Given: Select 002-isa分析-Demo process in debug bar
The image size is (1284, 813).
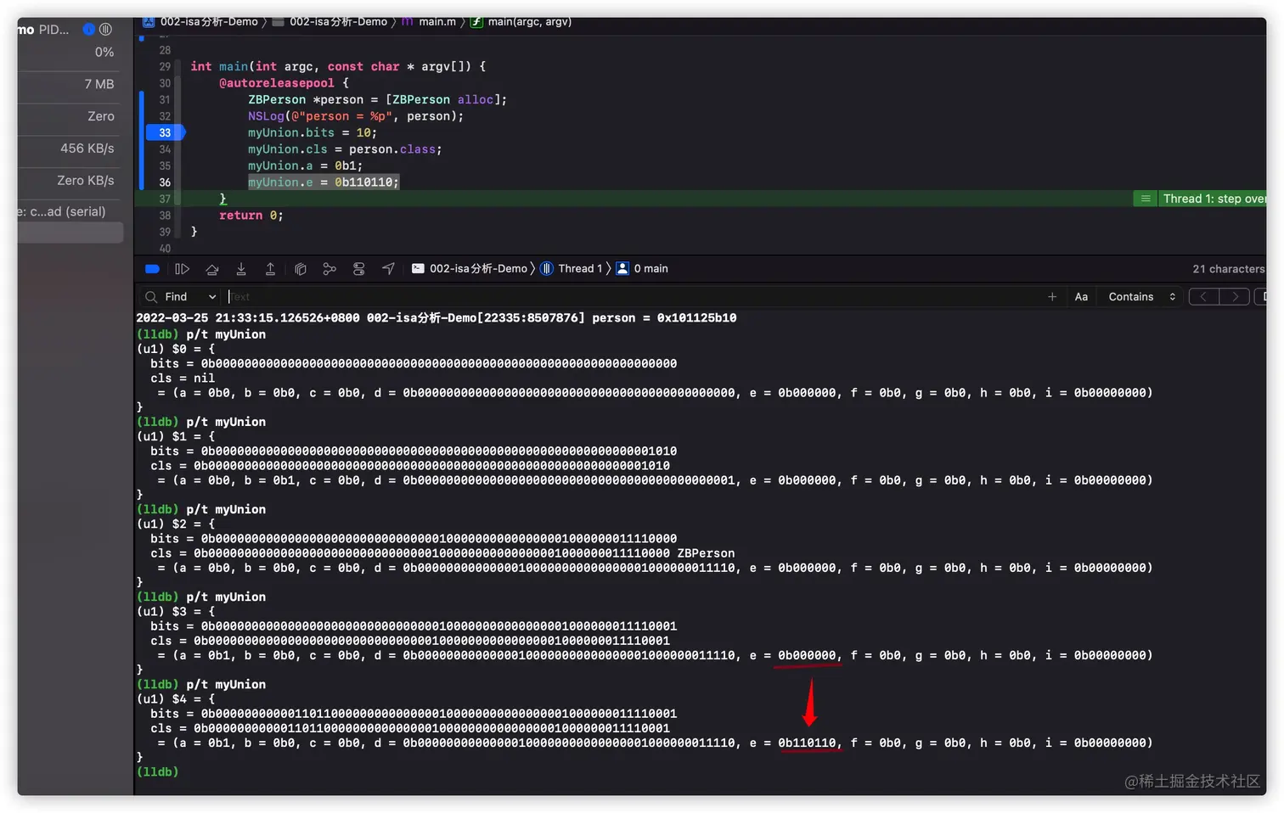Looking at the screenshot, I should coord(470,269).
